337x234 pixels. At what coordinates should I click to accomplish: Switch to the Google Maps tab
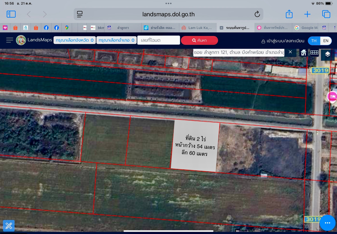point(306,28)
